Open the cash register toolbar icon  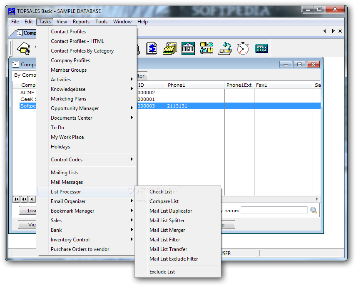click(x=170, y=48)
